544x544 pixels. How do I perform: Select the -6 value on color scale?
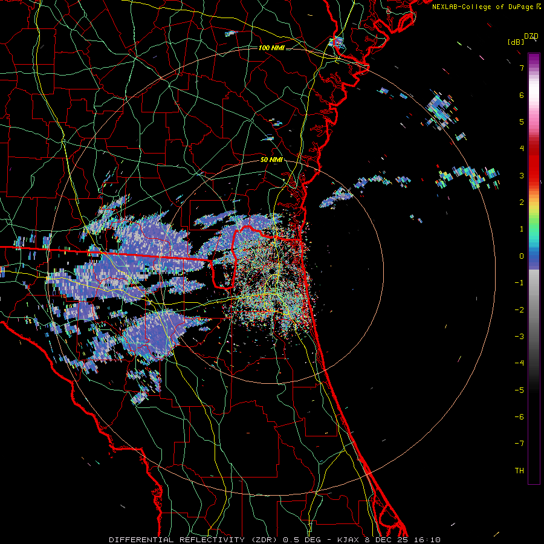click(x=519, y=417)
